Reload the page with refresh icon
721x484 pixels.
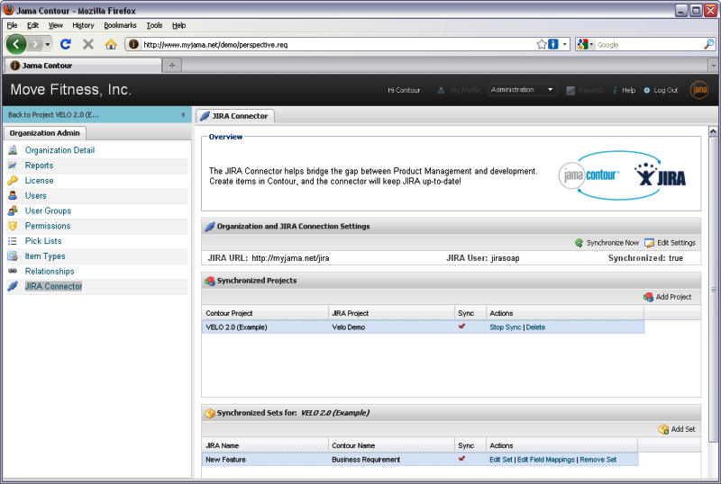[x=65, y=44]
